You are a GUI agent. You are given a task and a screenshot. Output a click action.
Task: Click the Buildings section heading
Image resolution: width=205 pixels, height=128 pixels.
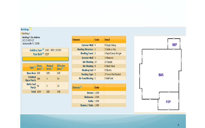pos(25,29)
